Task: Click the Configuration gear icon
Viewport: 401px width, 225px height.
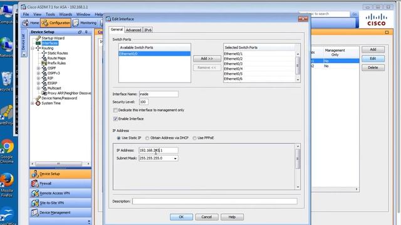Action: (44, 23)
